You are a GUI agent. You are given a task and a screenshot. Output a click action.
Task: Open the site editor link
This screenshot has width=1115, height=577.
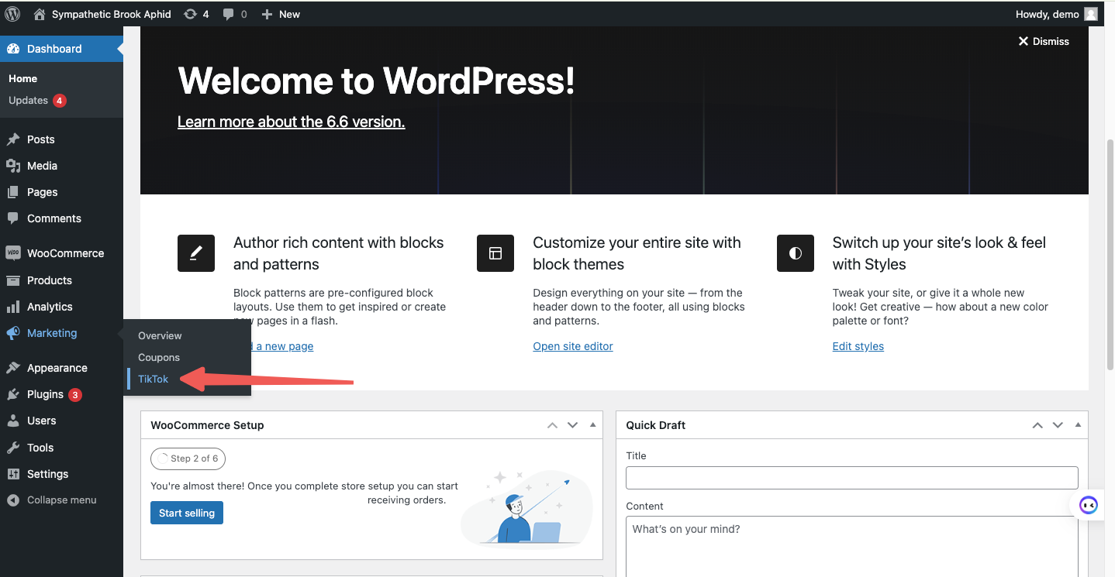coord(573,346)
